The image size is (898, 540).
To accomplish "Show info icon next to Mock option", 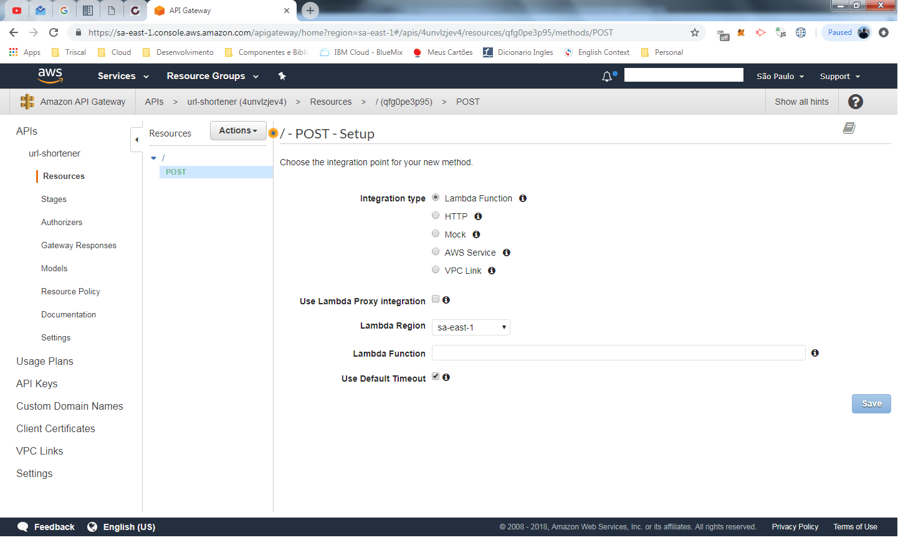I will coord(476,234).
